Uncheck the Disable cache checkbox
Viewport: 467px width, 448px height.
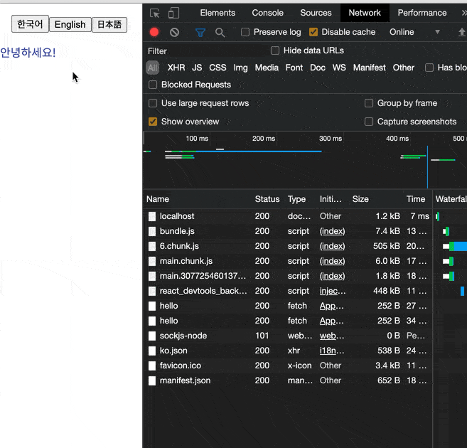click(313, 32)
